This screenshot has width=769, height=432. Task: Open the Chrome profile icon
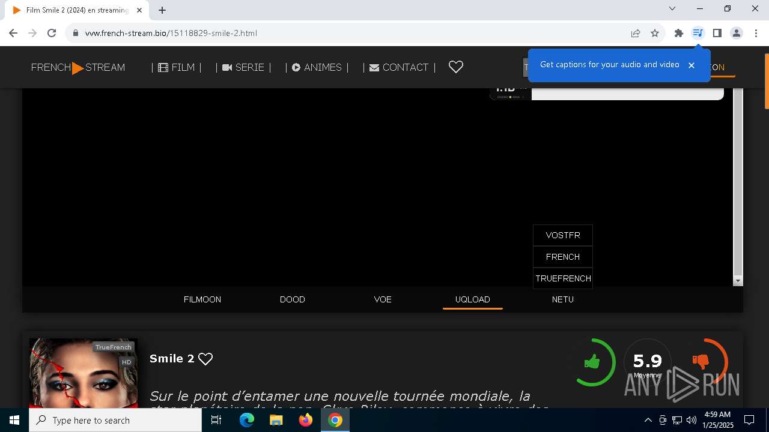coord(737,33)
